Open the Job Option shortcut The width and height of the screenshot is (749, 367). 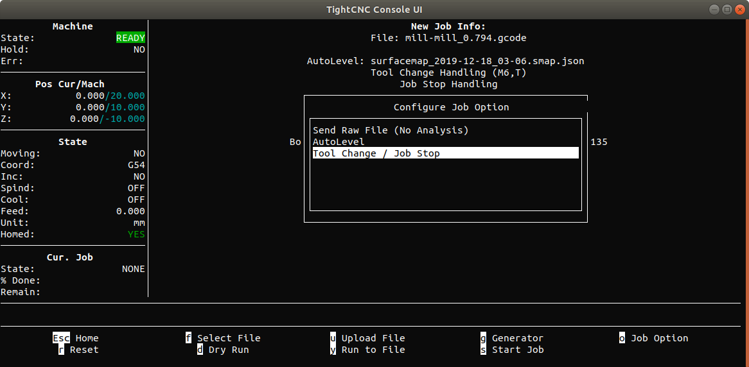pos(653,338)
